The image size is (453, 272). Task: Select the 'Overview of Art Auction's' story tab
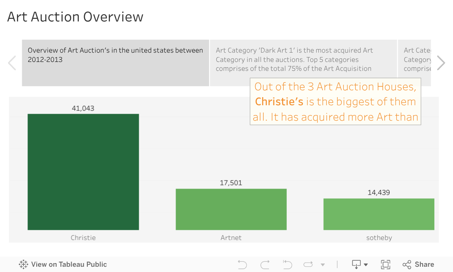115,63
